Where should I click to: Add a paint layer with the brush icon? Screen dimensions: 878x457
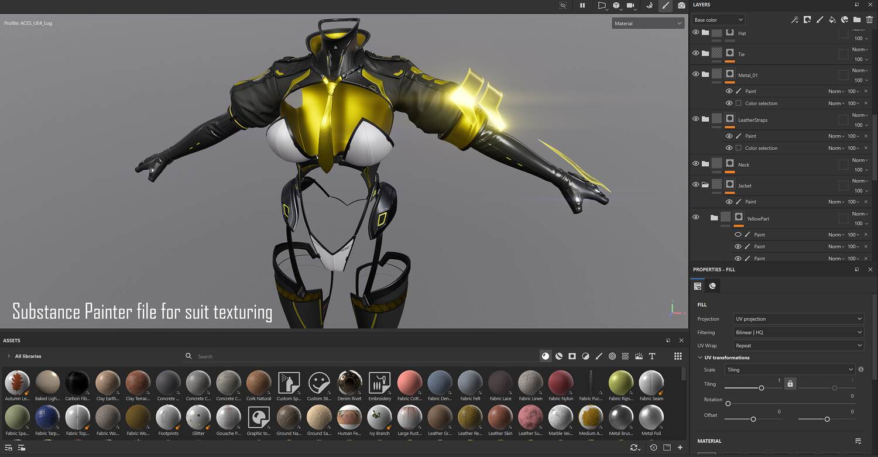819,20
